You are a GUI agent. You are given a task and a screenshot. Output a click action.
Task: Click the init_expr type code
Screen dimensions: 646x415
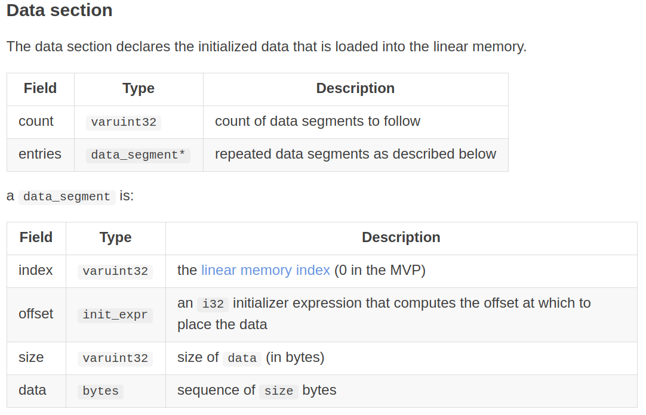click(115, 315)
